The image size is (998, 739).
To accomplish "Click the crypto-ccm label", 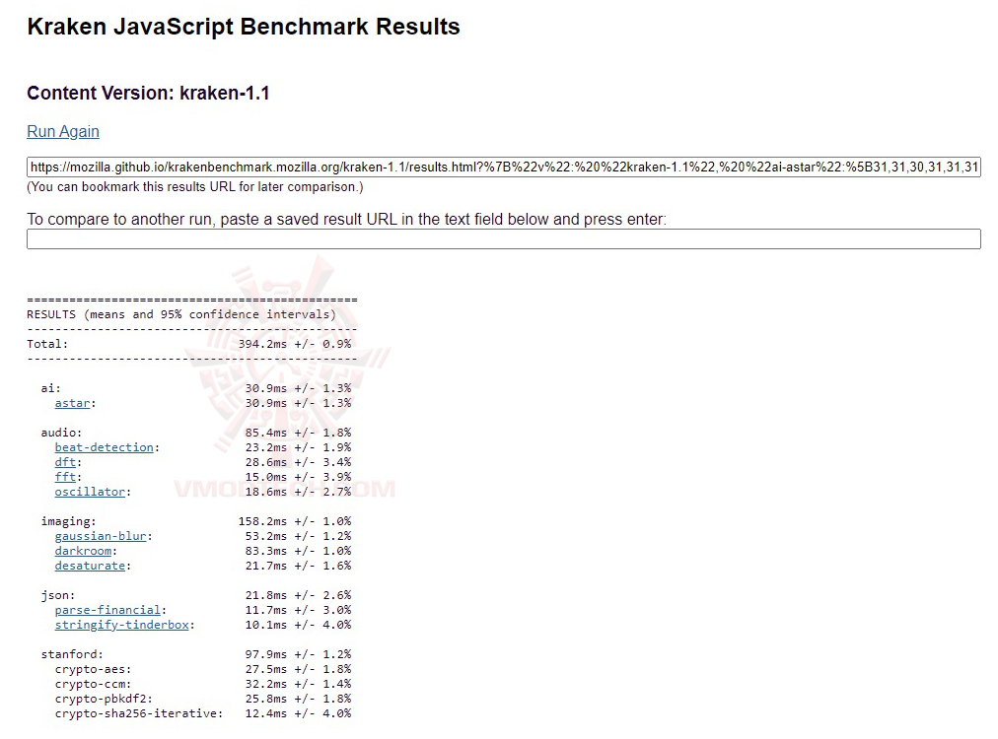I will click(93, 684).
